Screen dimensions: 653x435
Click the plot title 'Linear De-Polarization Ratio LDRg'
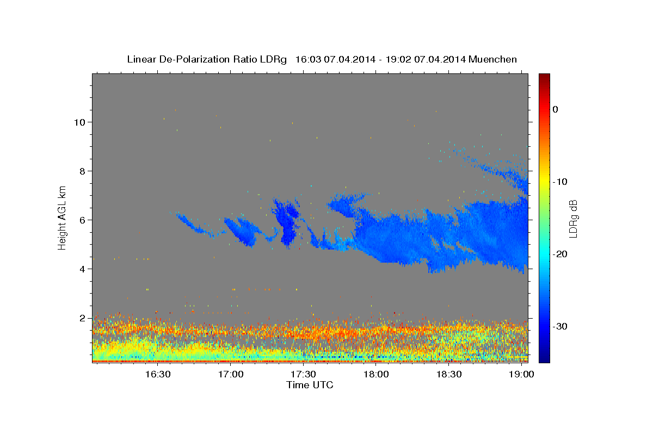pyautogui.click(x=206, y=59)
